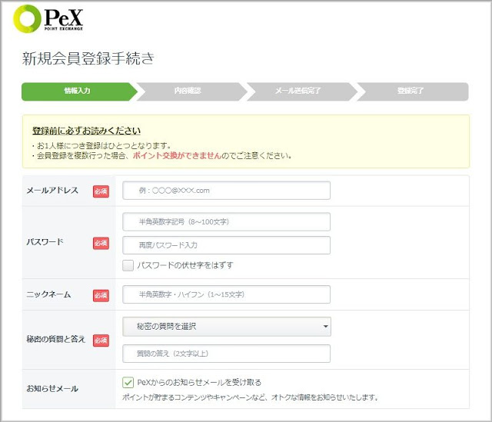Focus the 再度パスワード入力 confirmation field
Viewport: 492px width, 422px height.
[x=226, y=245]
